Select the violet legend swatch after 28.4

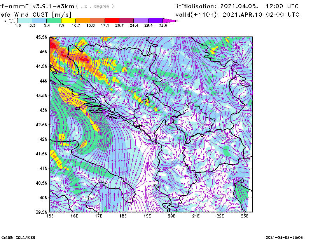pyautogui.click(x=155, y=21)
